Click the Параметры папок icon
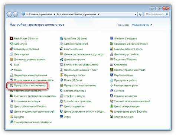 click(61, 75)
